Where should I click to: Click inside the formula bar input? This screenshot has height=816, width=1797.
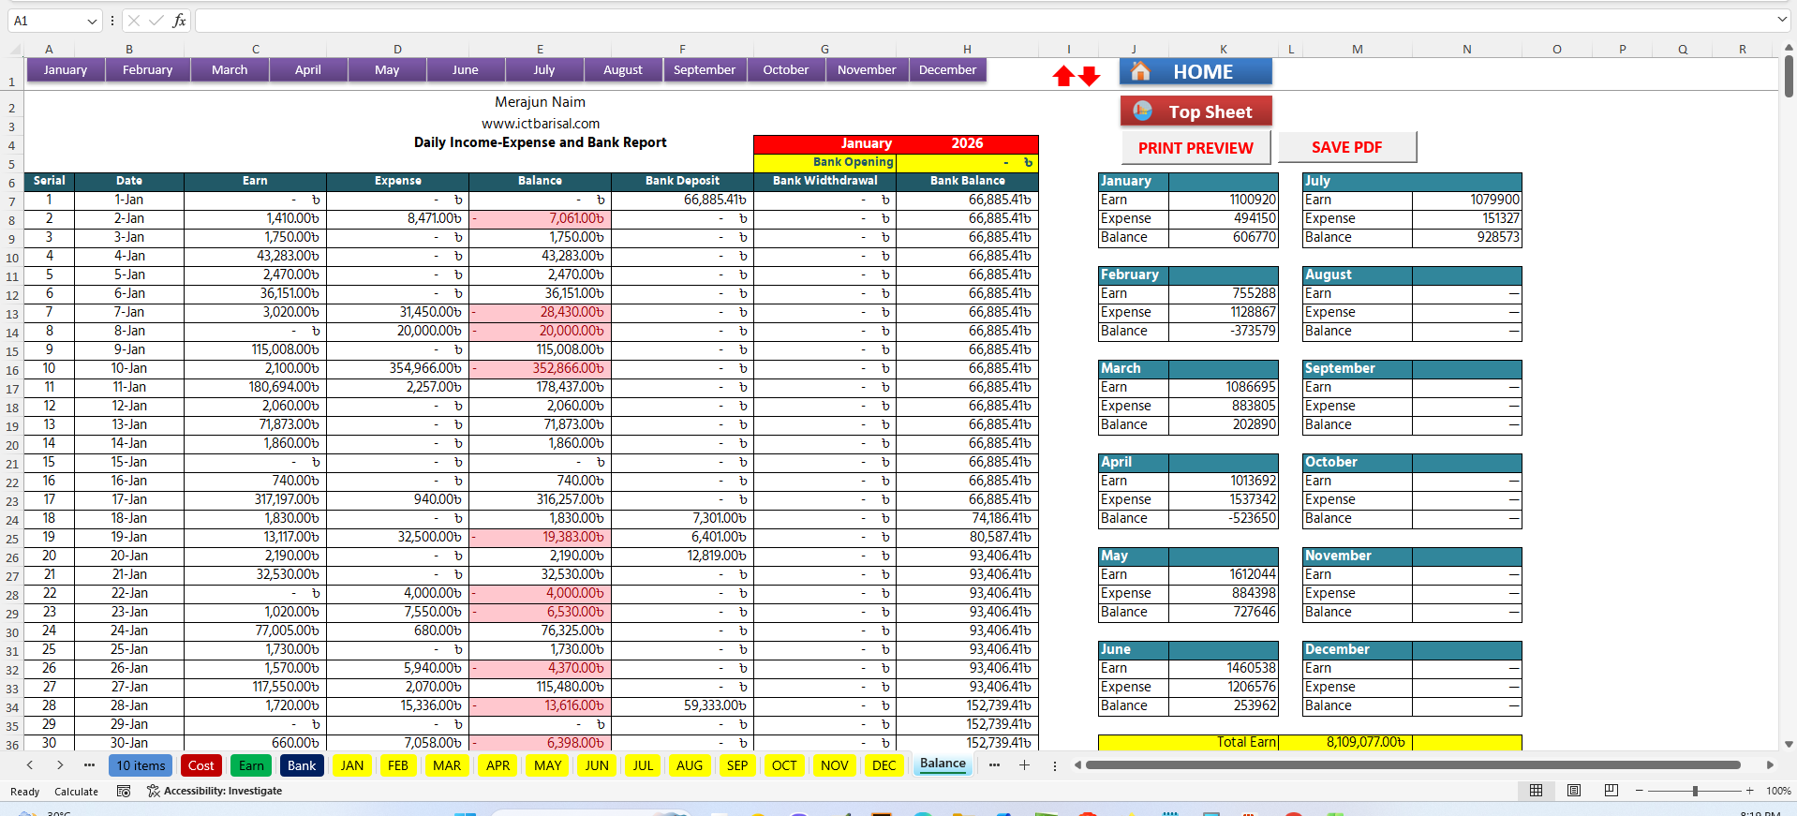tap(984, 21)
